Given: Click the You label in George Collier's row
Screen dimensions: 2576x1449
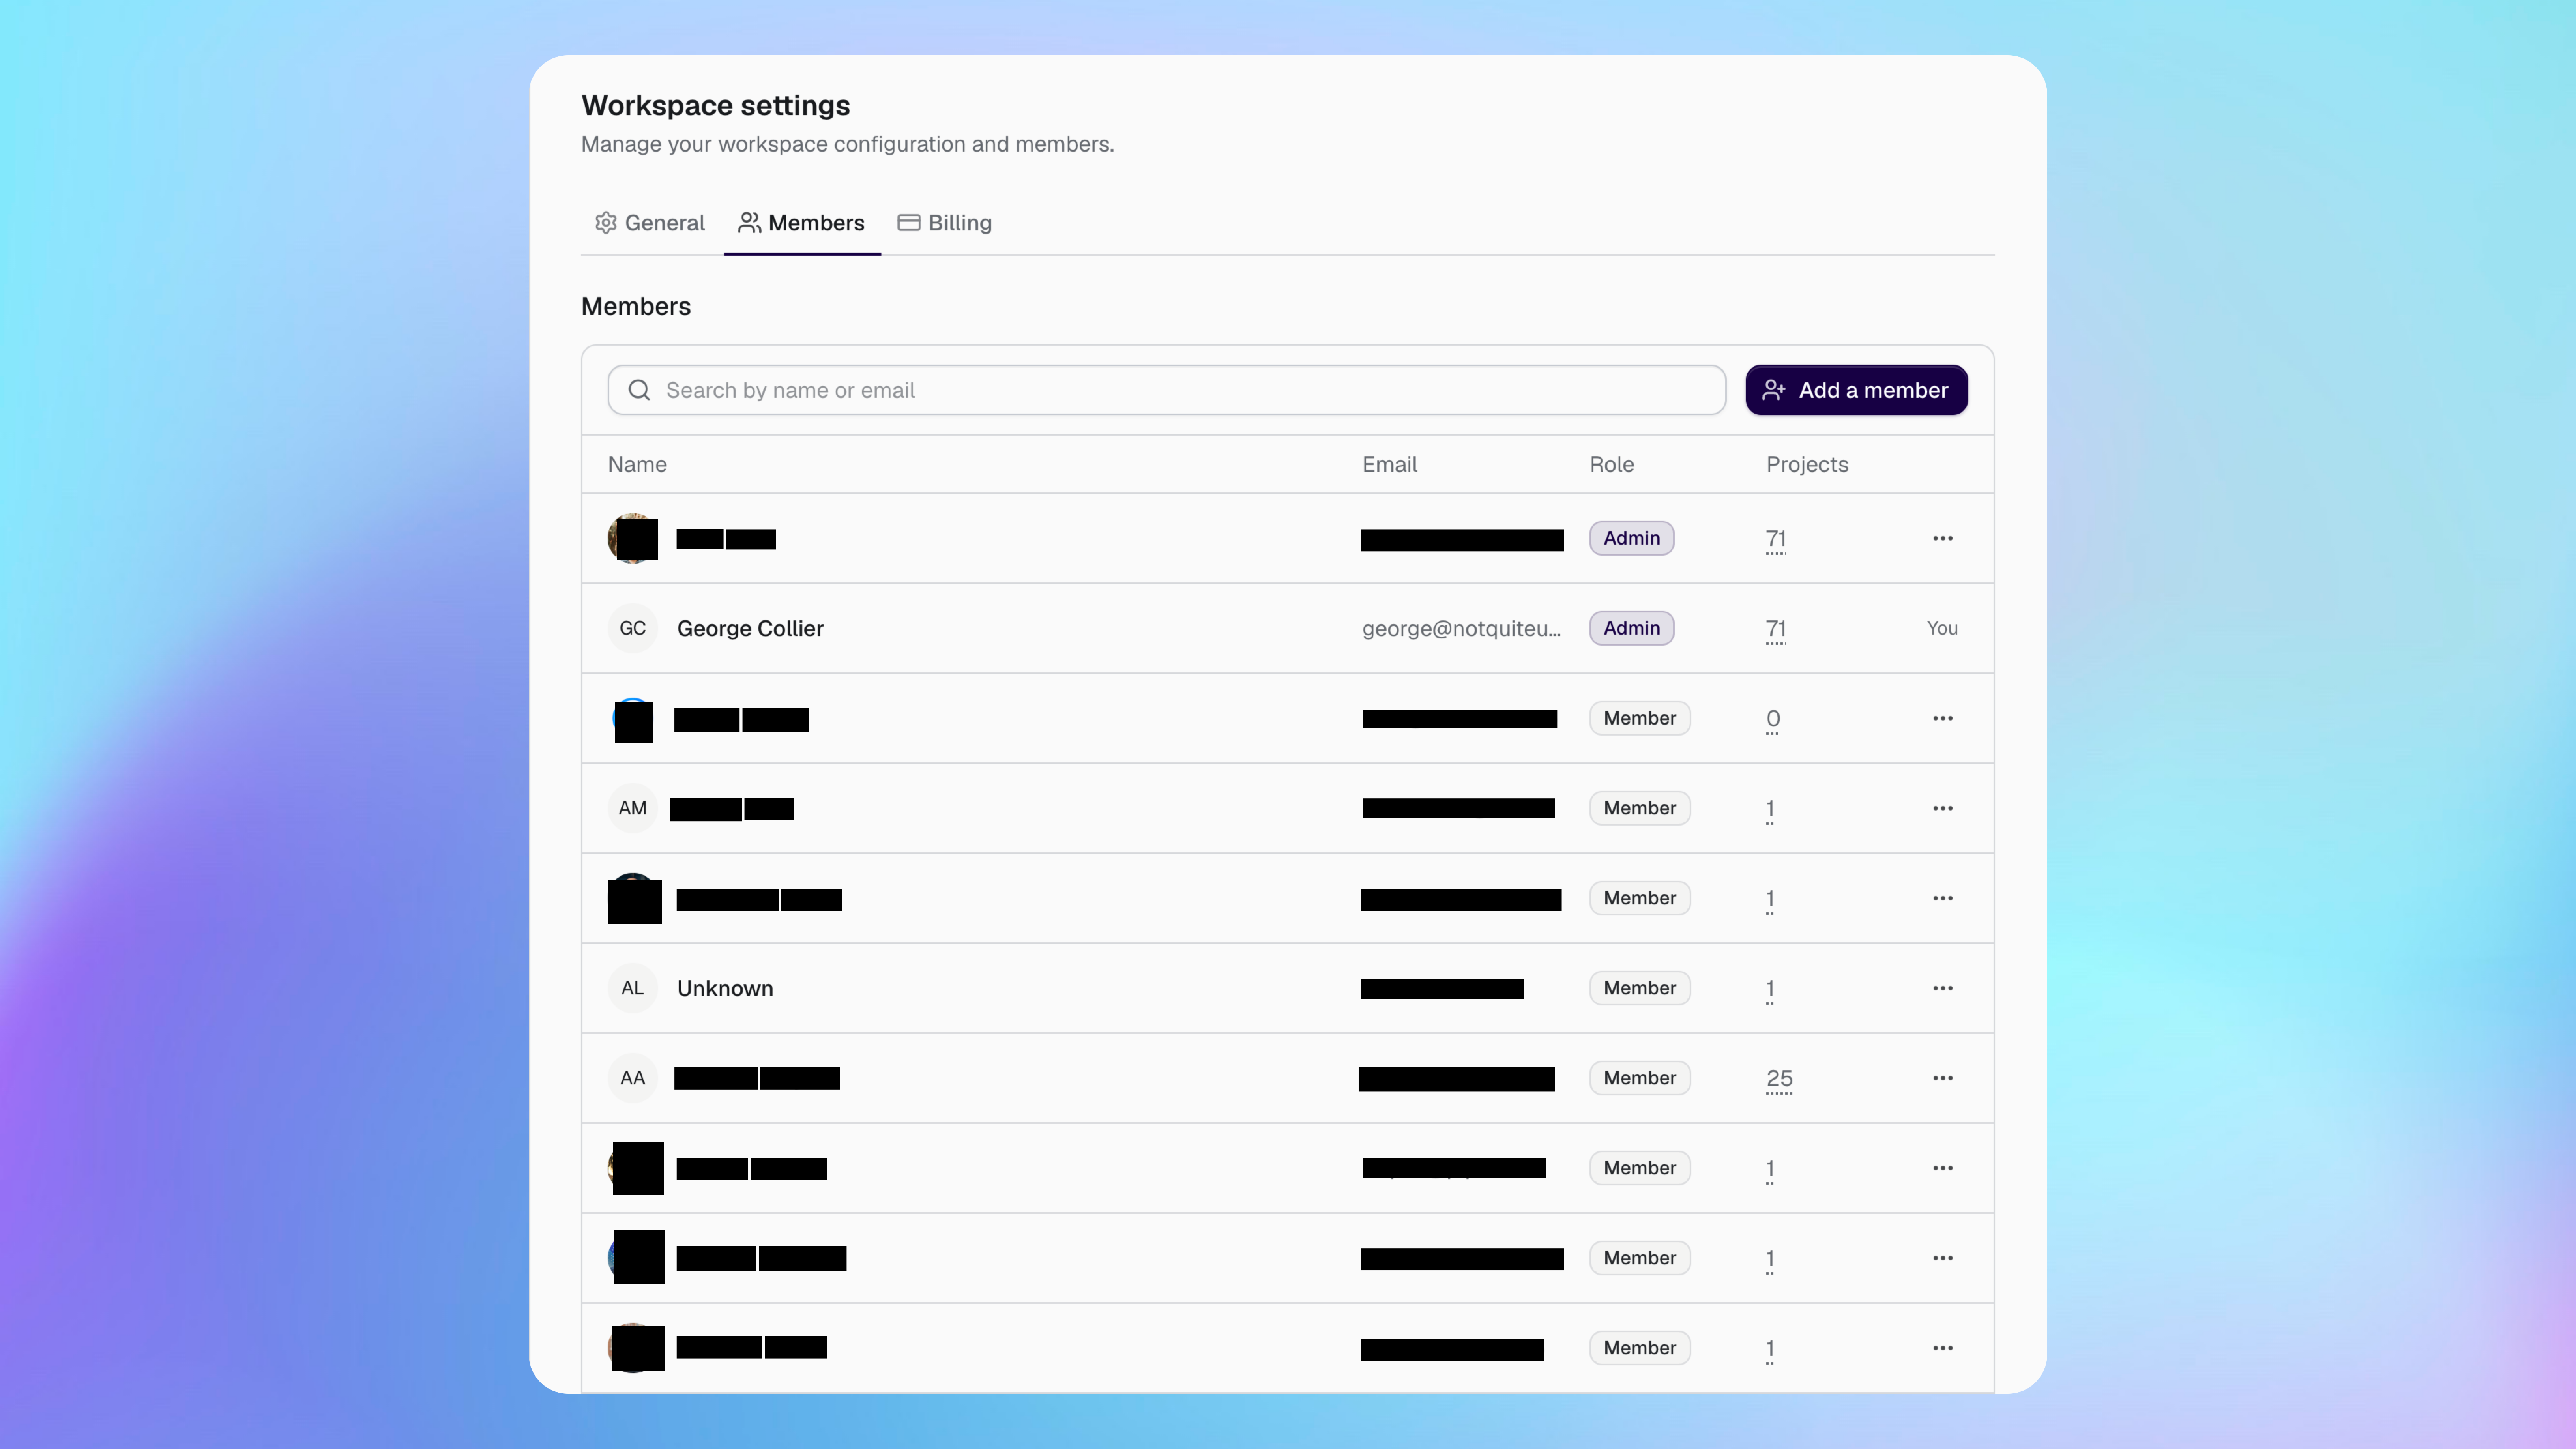Looking at the screenshot, I should click(1942, 628).
